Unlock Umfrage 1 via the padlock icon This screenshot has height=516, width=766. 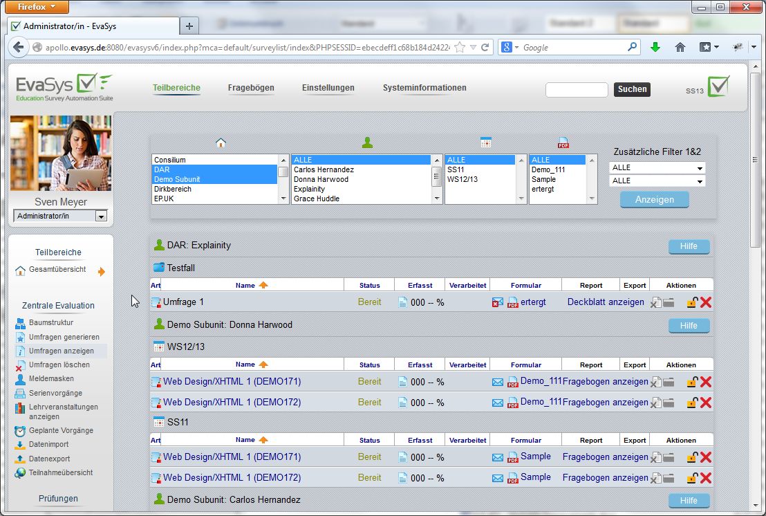point(693,302)
